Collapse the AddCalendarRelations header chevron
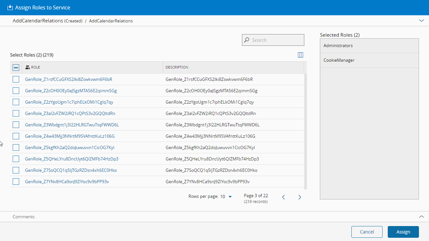429x241 pixels. (422, 20)
